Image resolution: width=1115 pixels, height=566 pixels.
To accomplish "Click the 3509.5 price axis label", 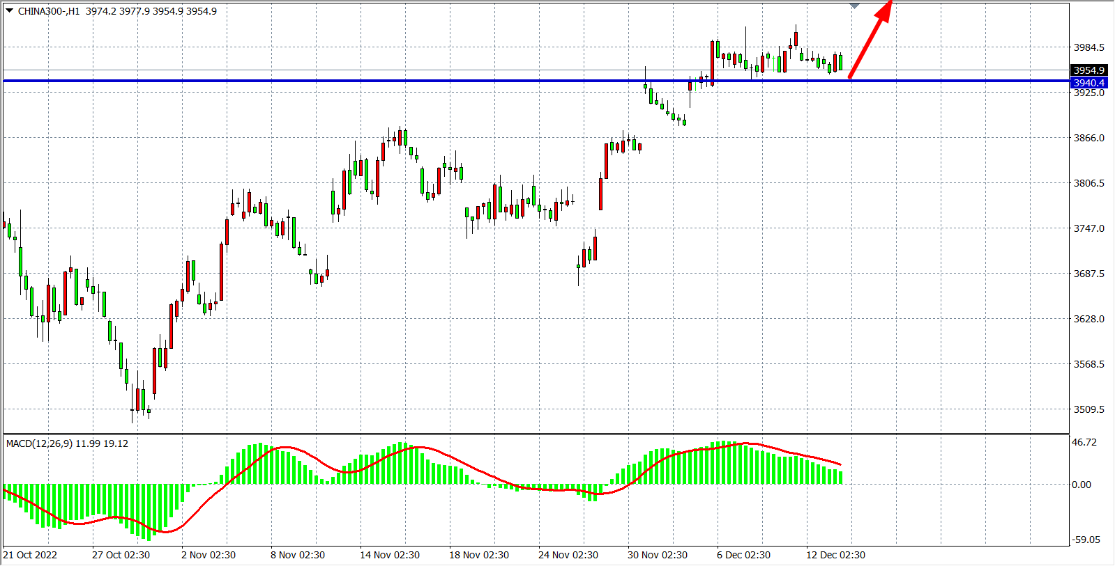I will pos(1089,409).
